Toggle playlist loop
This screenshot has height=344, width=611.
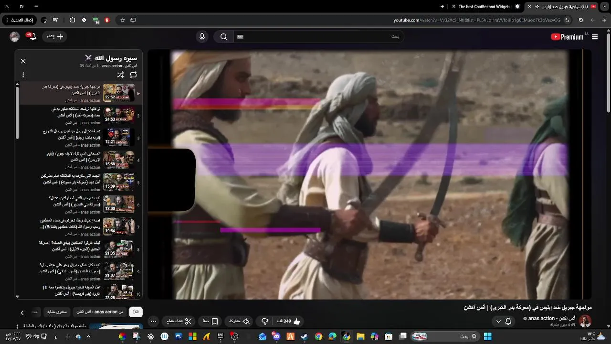click(133, 75)
